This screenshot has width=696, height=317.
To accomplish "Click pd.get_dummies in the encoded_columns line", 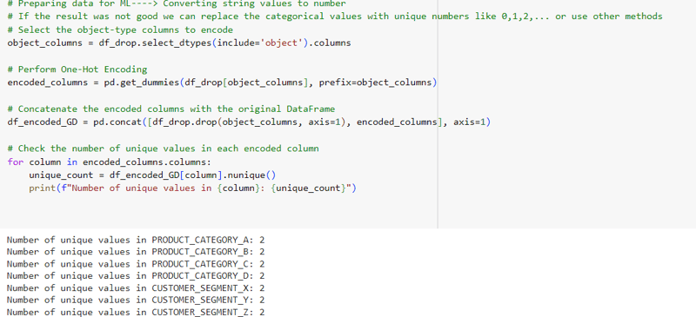I will point(142,83).
